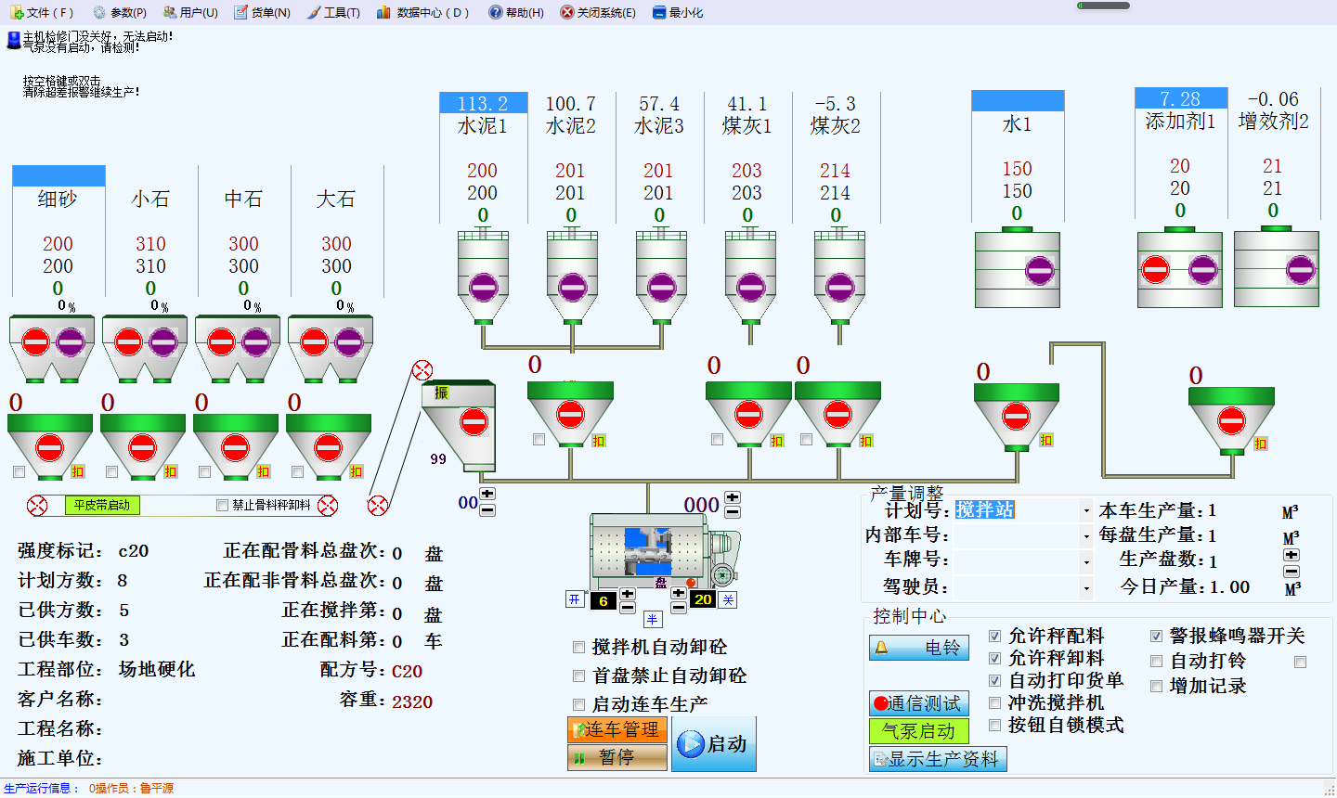Disable the 警报蜂鸣器开关 checkbox
This screenshot has width=1337, height=798.
[1156, 636]
